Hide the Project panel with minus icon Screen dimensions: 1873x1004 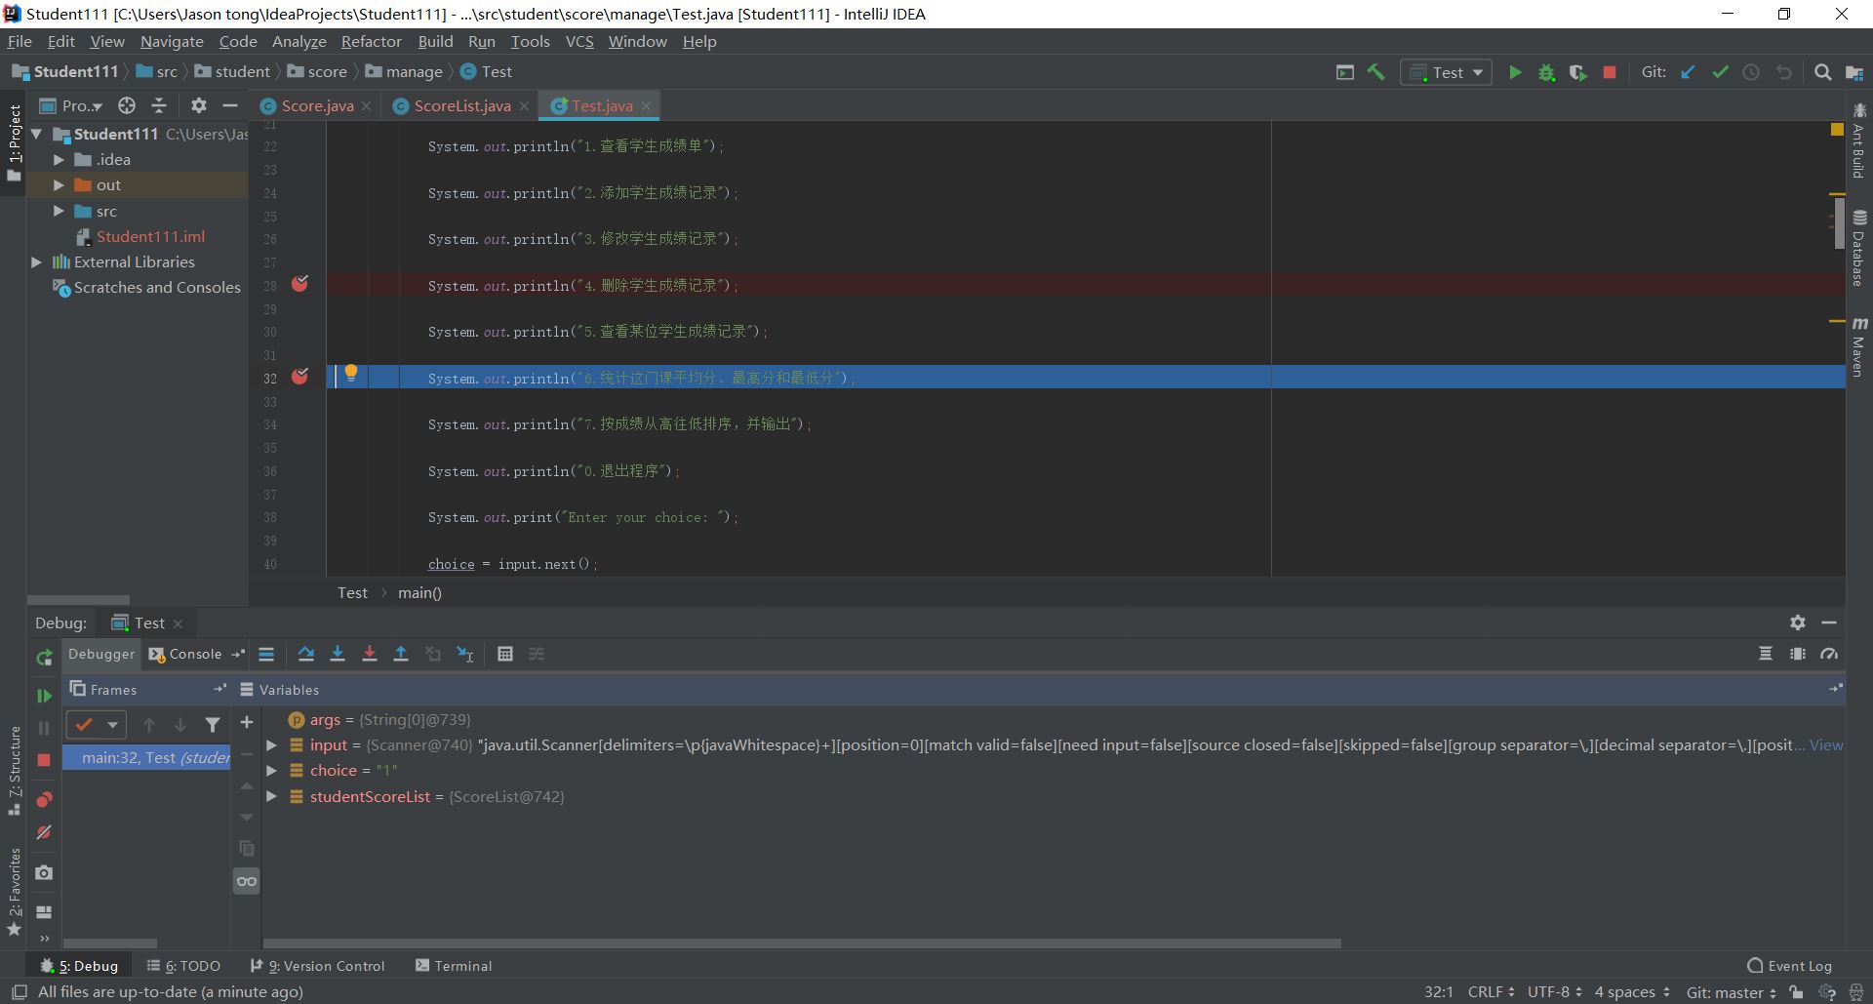click(x=230, y=105)
